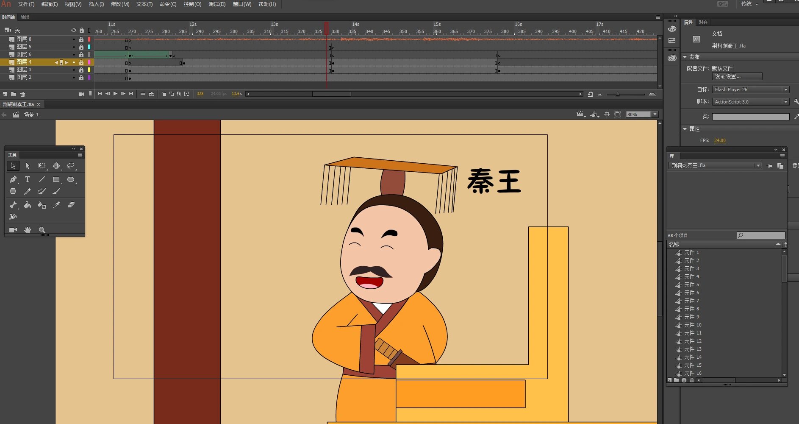Activate the Pen tool

coord(13,179)
